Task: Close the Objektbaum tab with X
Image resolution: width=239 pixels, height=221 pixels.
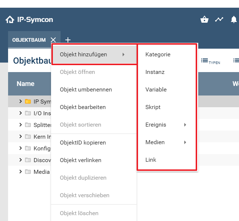Action: click(53, 40)
